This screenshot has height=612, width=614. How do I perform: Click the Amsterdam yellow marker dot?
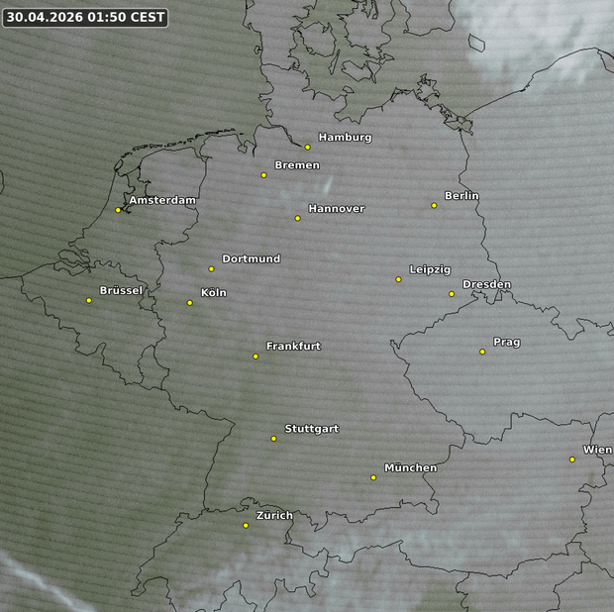pyautogui.click(x=118, y=209)
